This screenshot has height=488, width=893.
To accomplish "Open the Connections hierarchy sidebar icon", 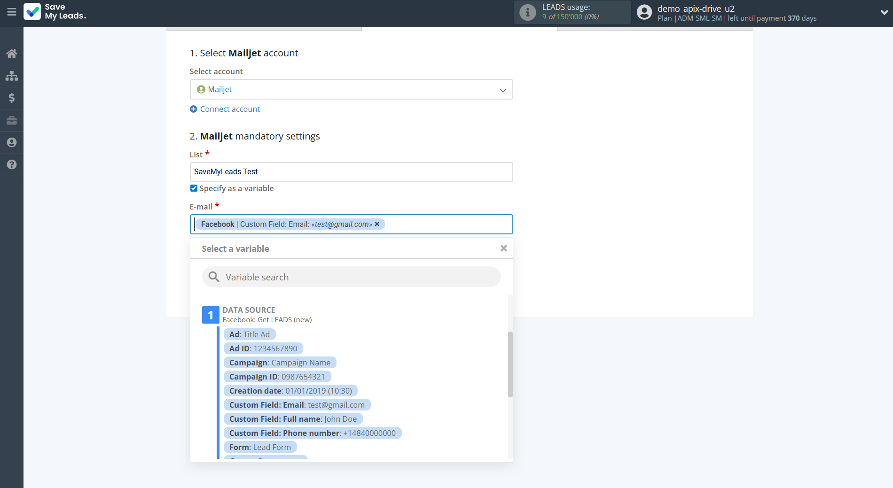I will tap(12, 76).
